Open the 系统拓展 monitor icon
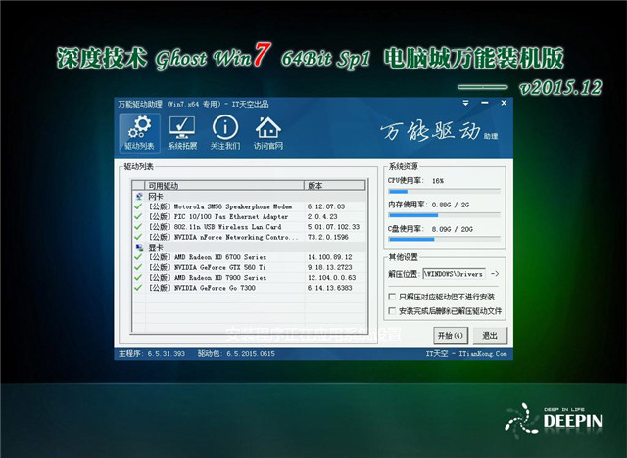Image resolution: width=627 pixels, height=458 pixels. 182,133
